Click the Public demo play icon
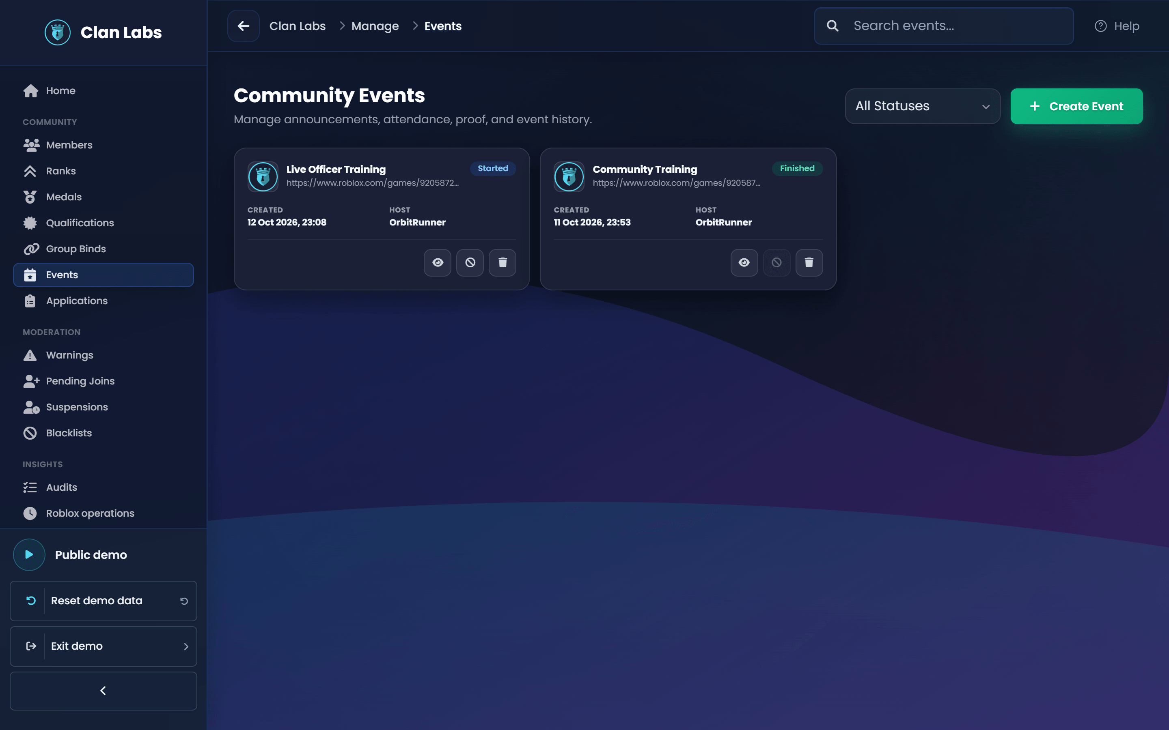 [x=29, y=555]
